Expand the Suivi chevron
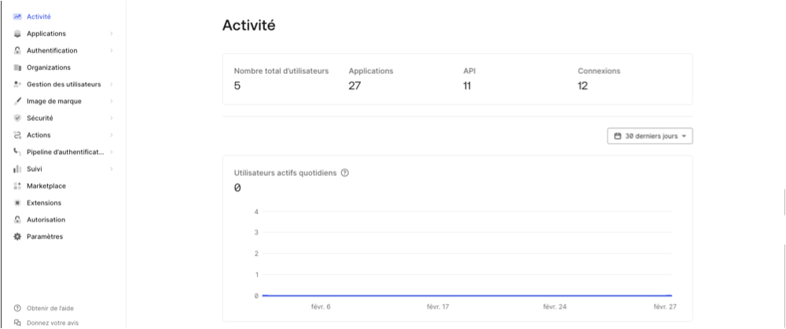Viewport: 786px width, 329px height. (x=112, y=169)
